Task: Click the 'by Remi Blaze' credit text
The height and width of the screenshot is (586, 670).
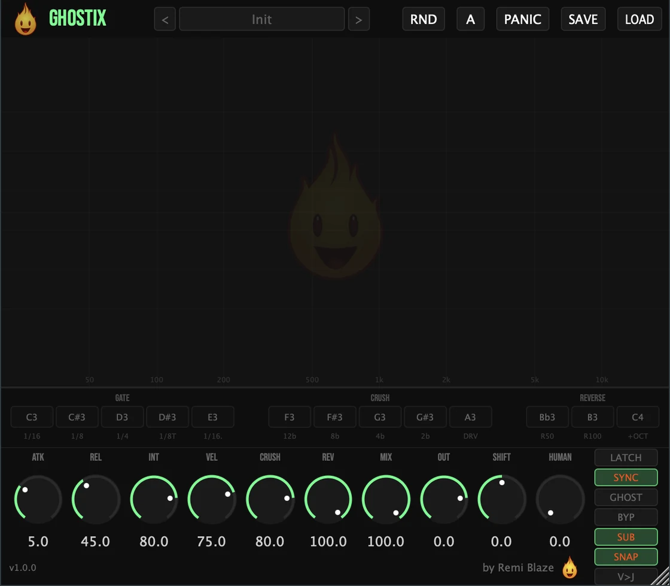Action: click(x=518, y=567)
